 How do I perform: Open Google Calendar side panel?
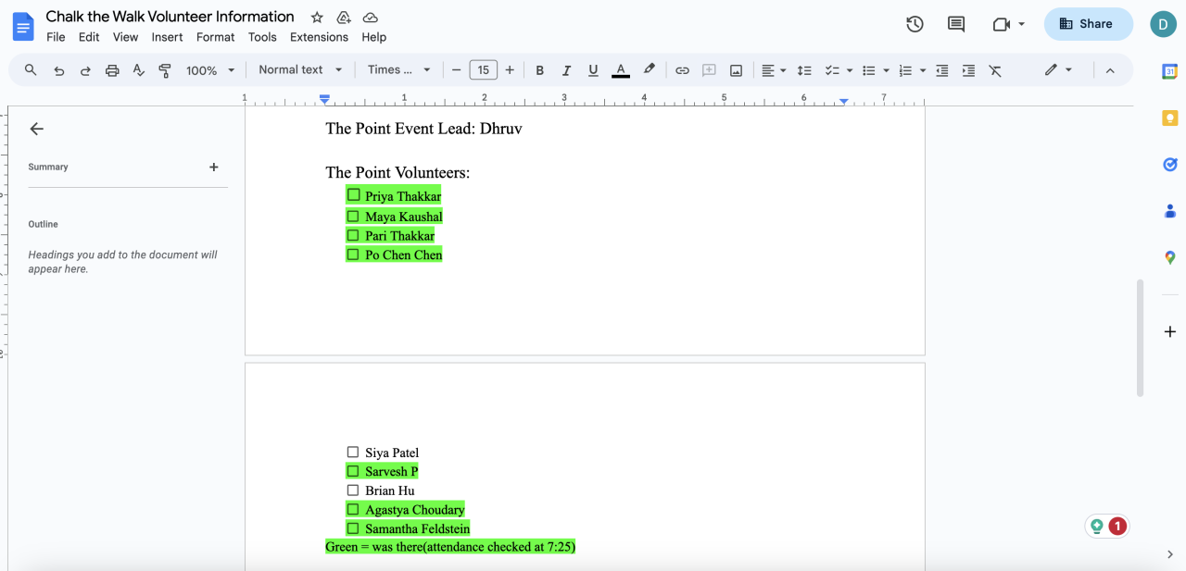pos(1169,71)
